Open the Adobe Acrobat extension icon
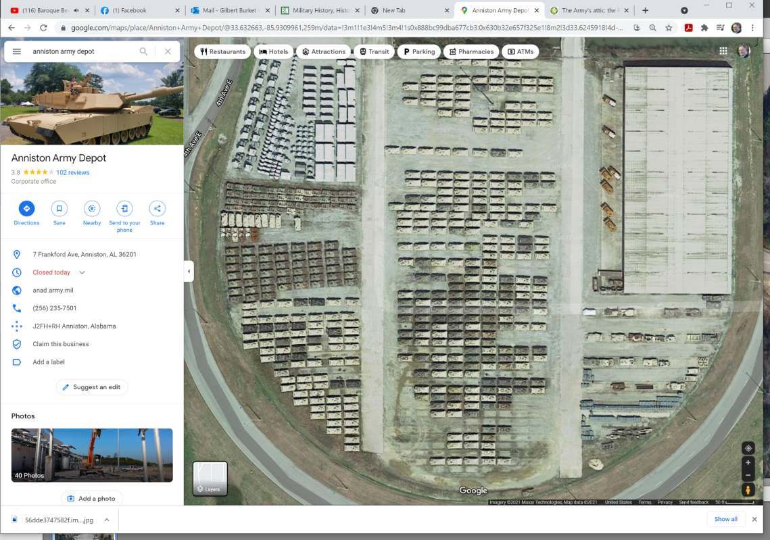 (688, 28)
